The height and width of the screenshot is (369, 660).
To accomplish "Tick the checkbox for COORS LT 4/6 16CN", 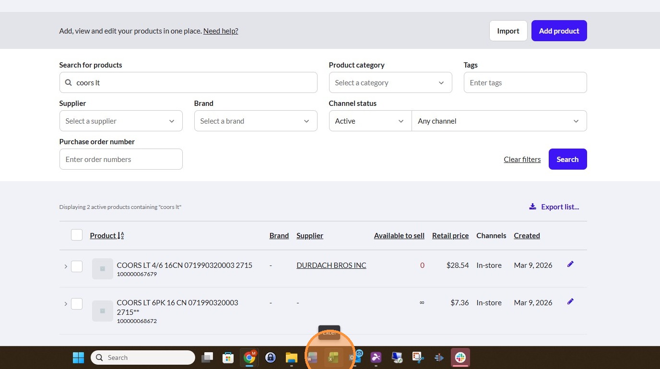I will click(77, 266).
